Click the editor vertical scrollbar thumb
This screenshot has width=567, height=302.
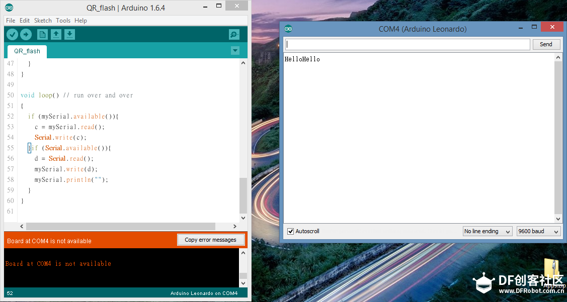tap(243, 195)
